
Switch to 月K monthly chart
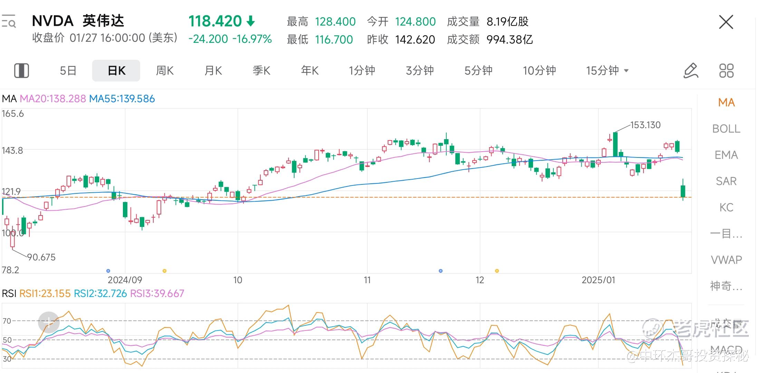click(x=213, y=70)
